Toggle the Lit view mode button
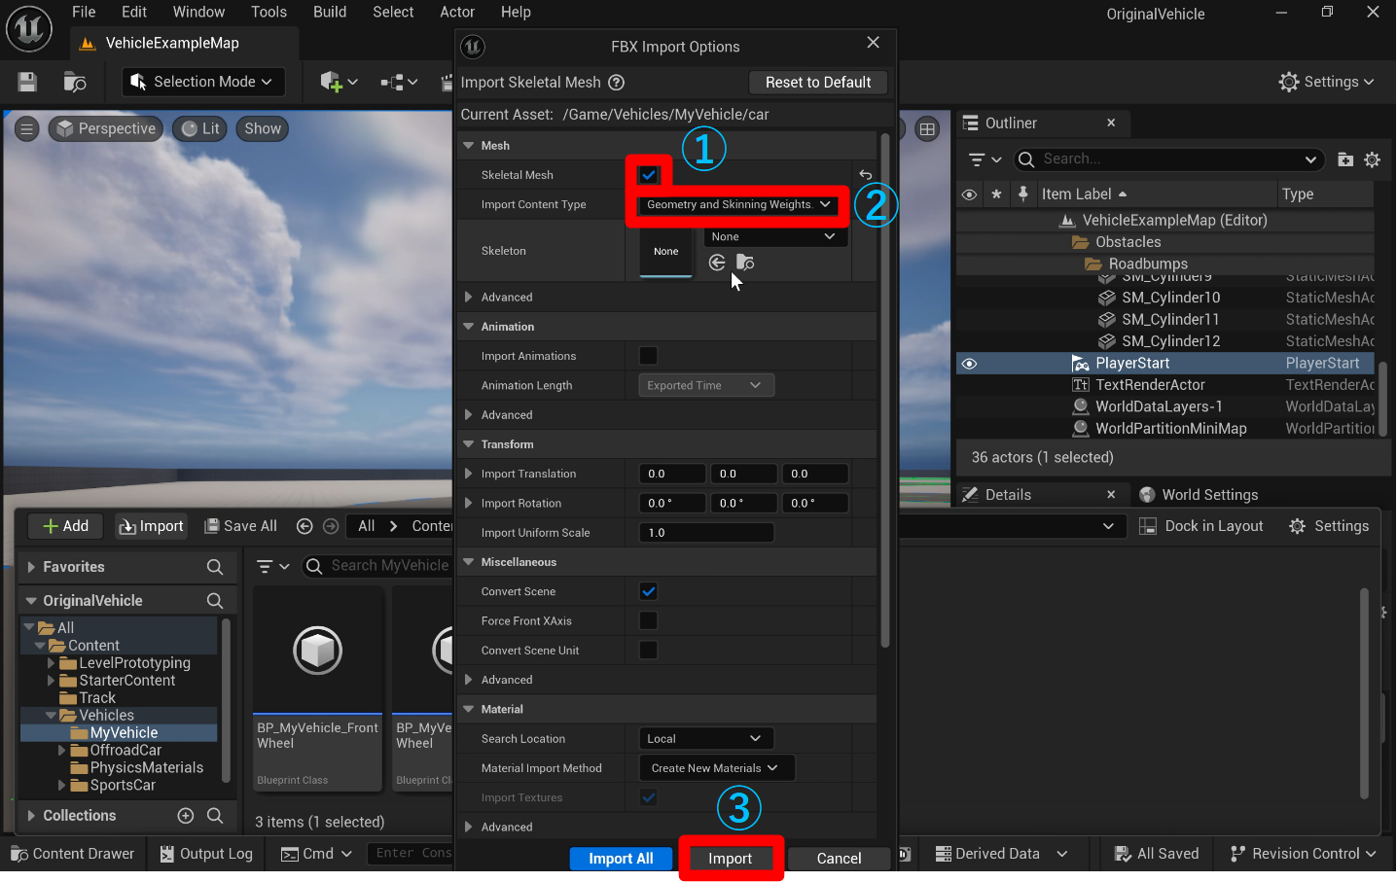This screenshot has width=1397, height=882. click(x=200, y=129)
